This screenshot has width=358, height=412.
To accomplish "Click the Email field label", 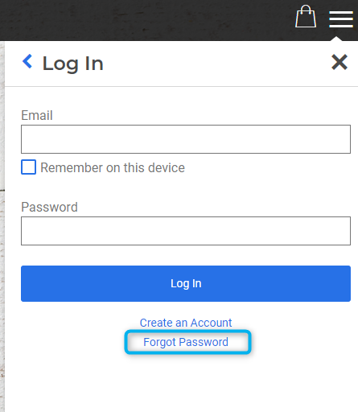I will tap(37, 115).
